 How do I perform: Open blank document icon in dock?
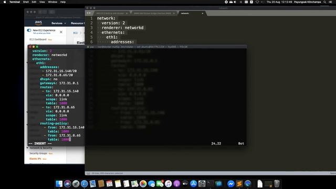pyautogui.click(x=260, y=184)
